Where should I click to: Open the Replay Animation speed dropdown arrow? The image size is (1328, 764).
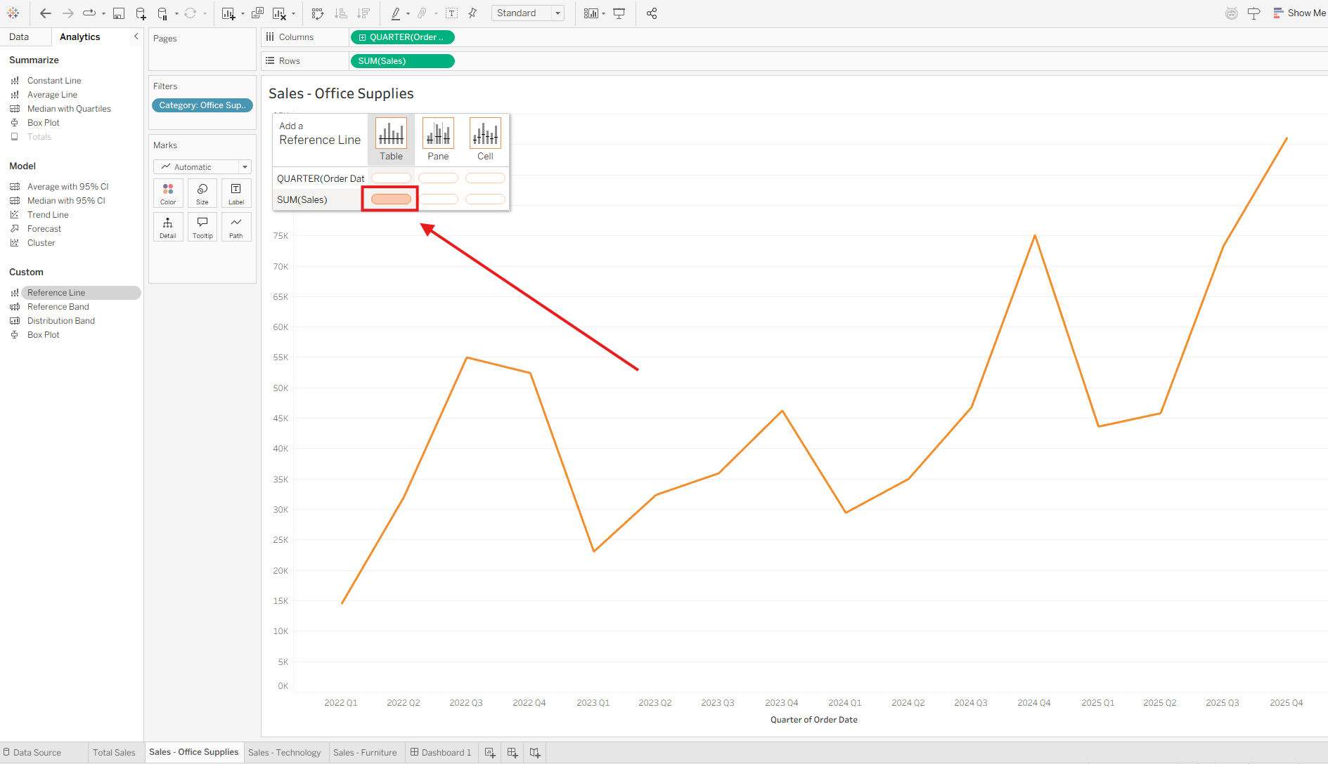click(x=103, y=13)
